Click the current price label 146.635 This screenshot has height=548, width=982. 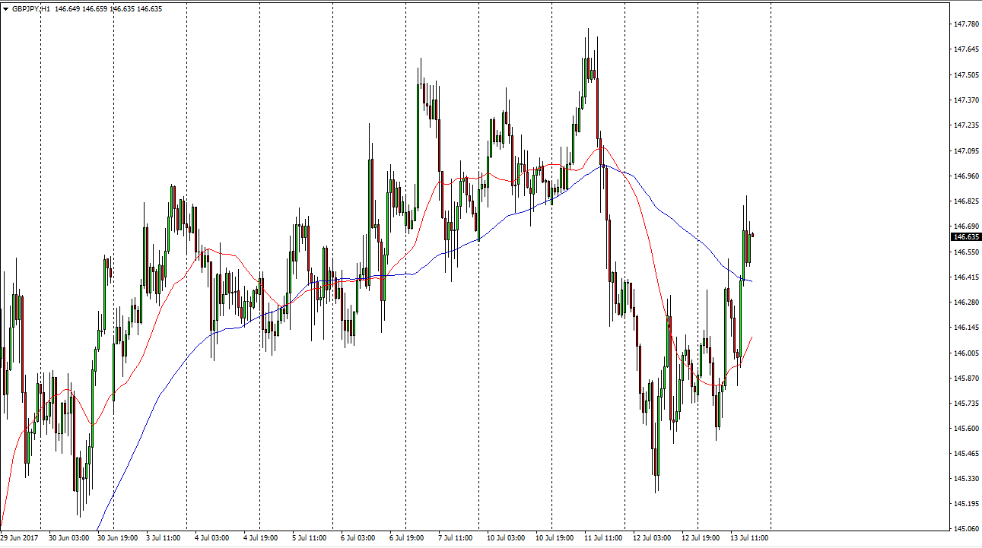click(966, 236)
